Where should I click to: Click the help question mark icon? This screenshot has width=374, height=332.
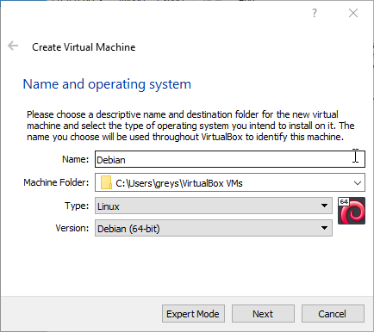point(315,13)
